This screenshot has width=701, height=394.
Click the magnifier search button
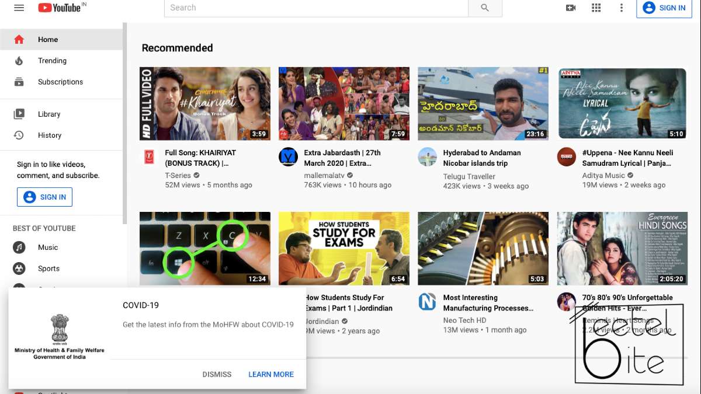(485, 8)
